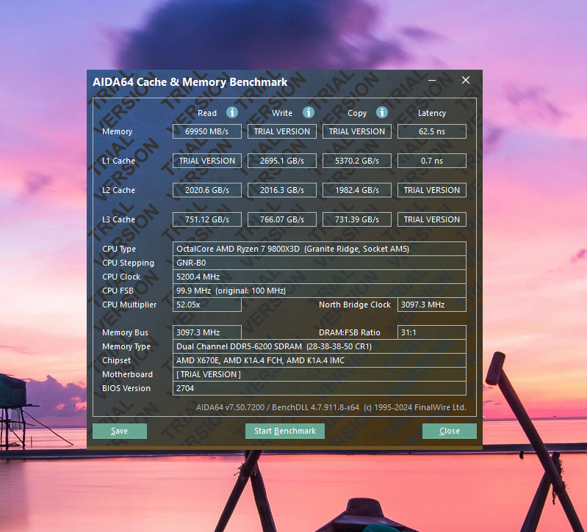The width and height of the screenshot is (587, 532).
Task: Click the North Bridge Clock label
Action: pos(355,305)
